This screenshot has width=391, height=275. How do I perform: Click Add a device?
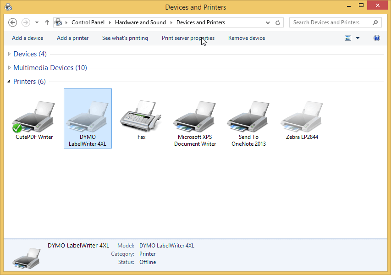coord(28,38)
